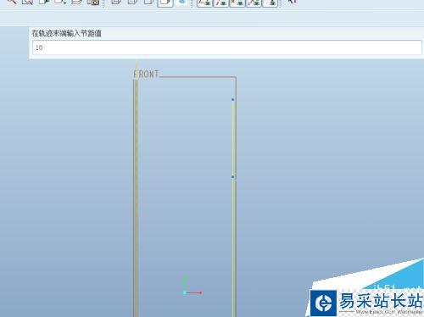
Task: Toggle datum plane display in the toolbar
Action: point(204,3)
